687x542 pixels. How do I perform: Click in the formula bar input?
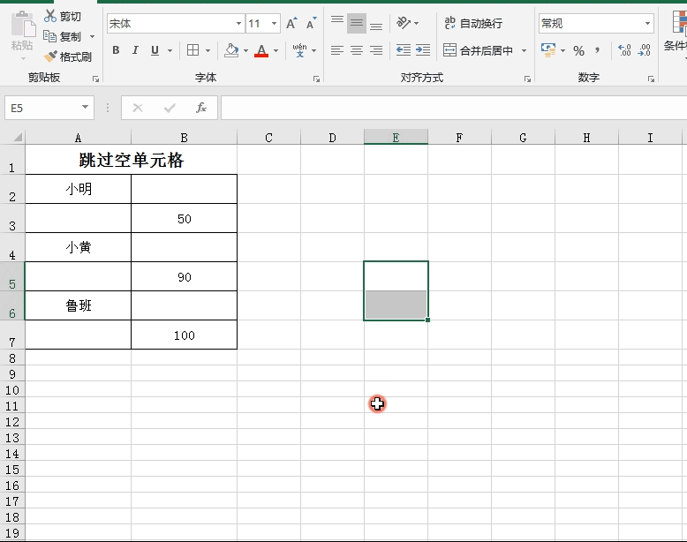click(450, 108)
